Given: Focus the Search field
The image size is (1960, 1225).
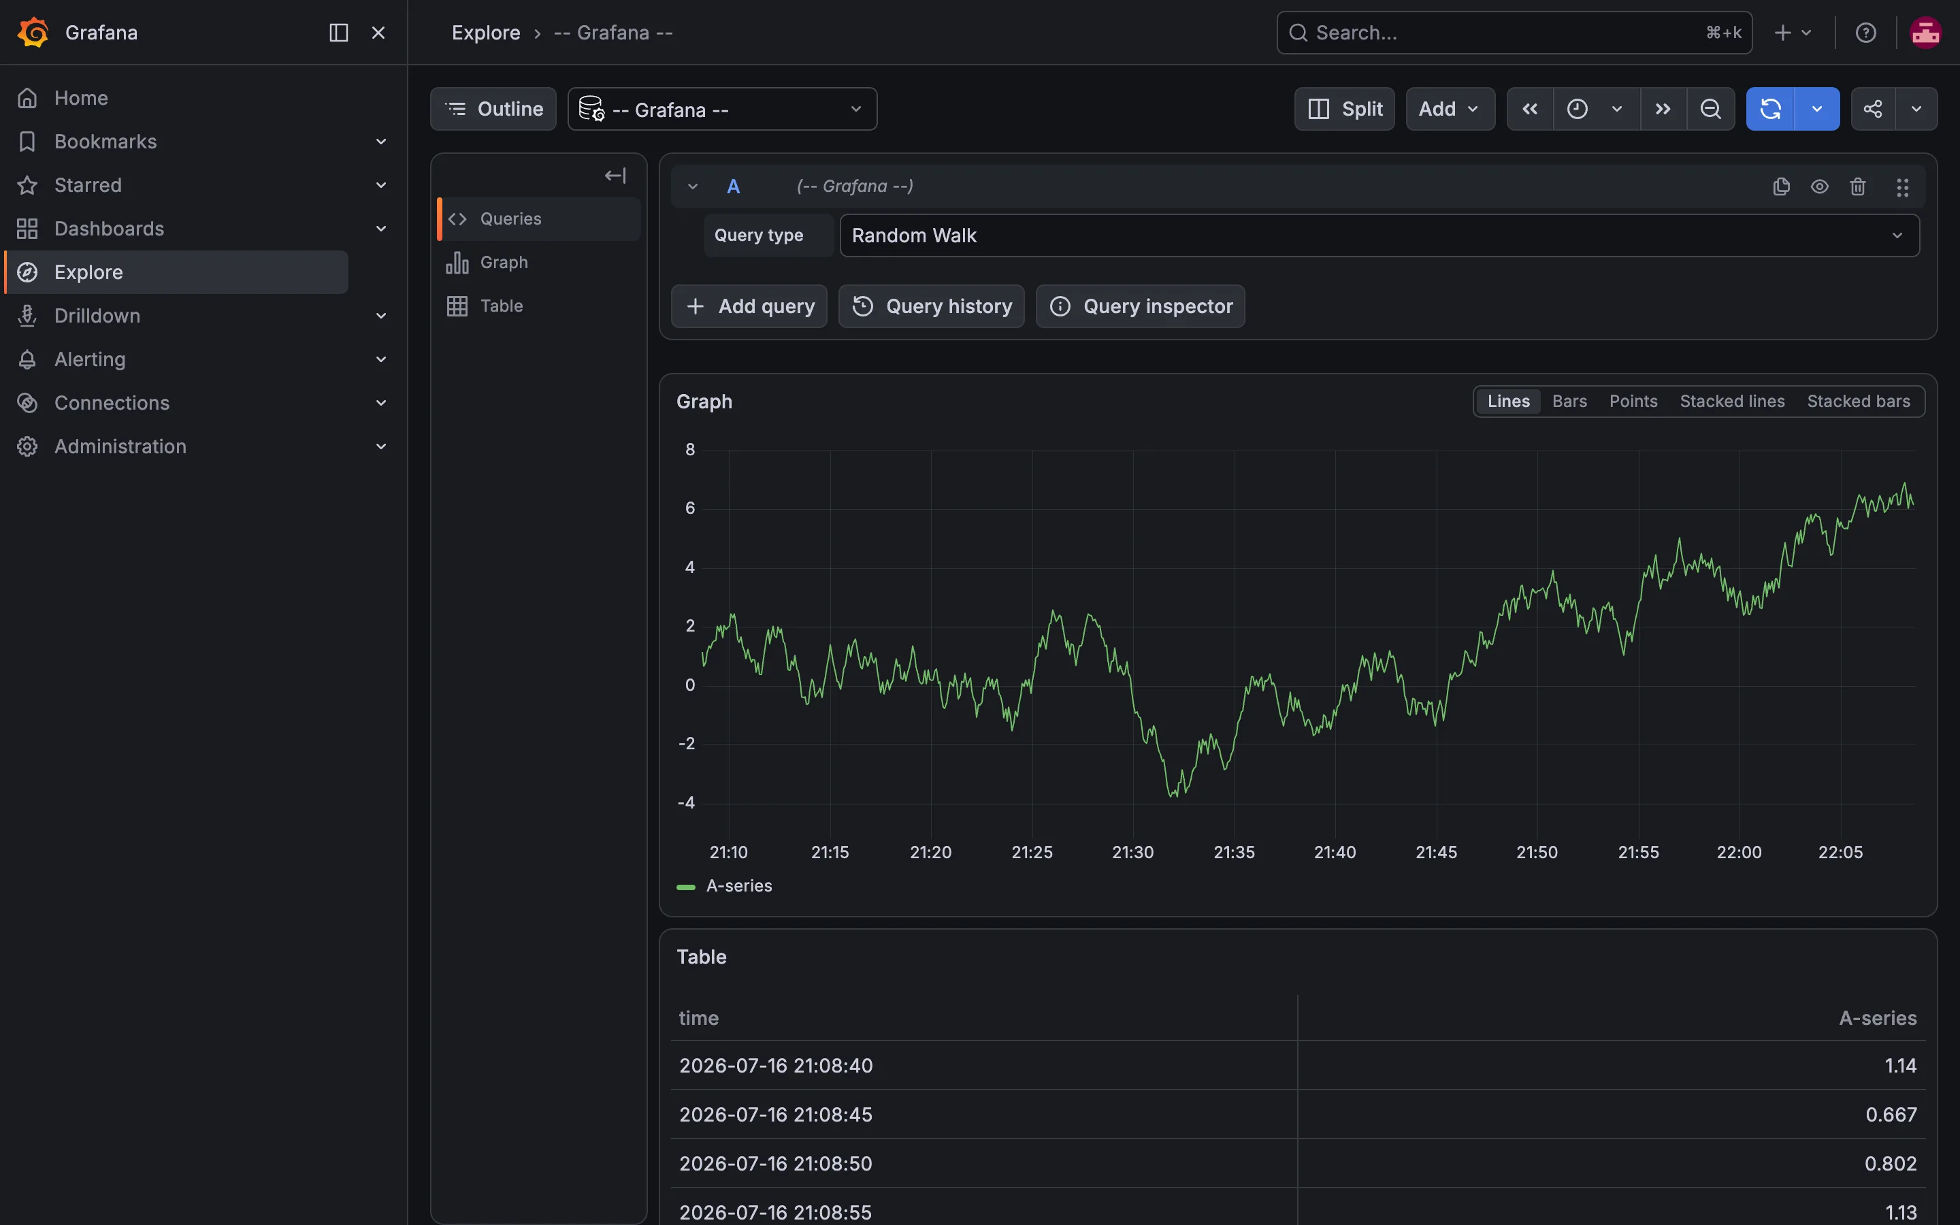Looking at the screenshot, I should [1514, 33].
